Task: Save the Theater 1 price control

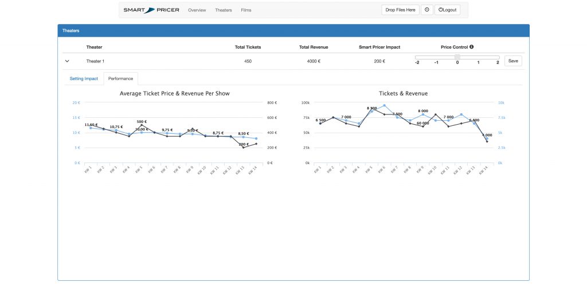Action: point(513,61)
